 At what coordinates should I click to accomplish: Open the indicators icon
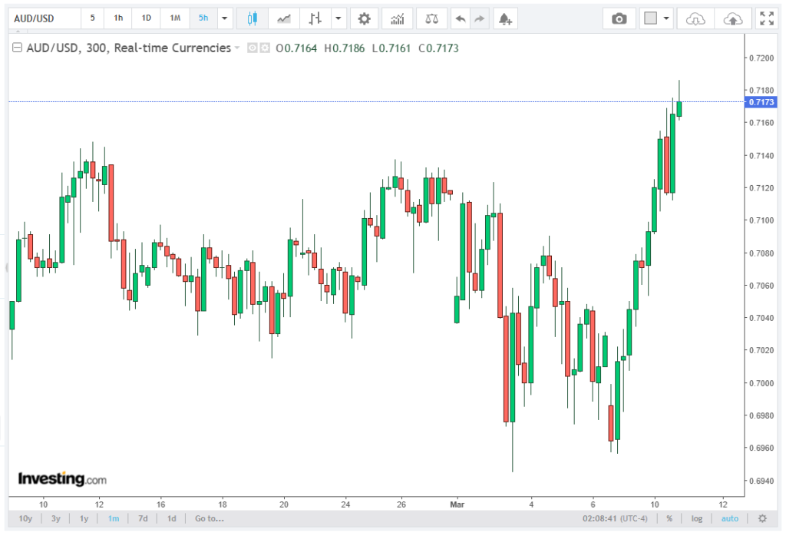coord(397,18)
